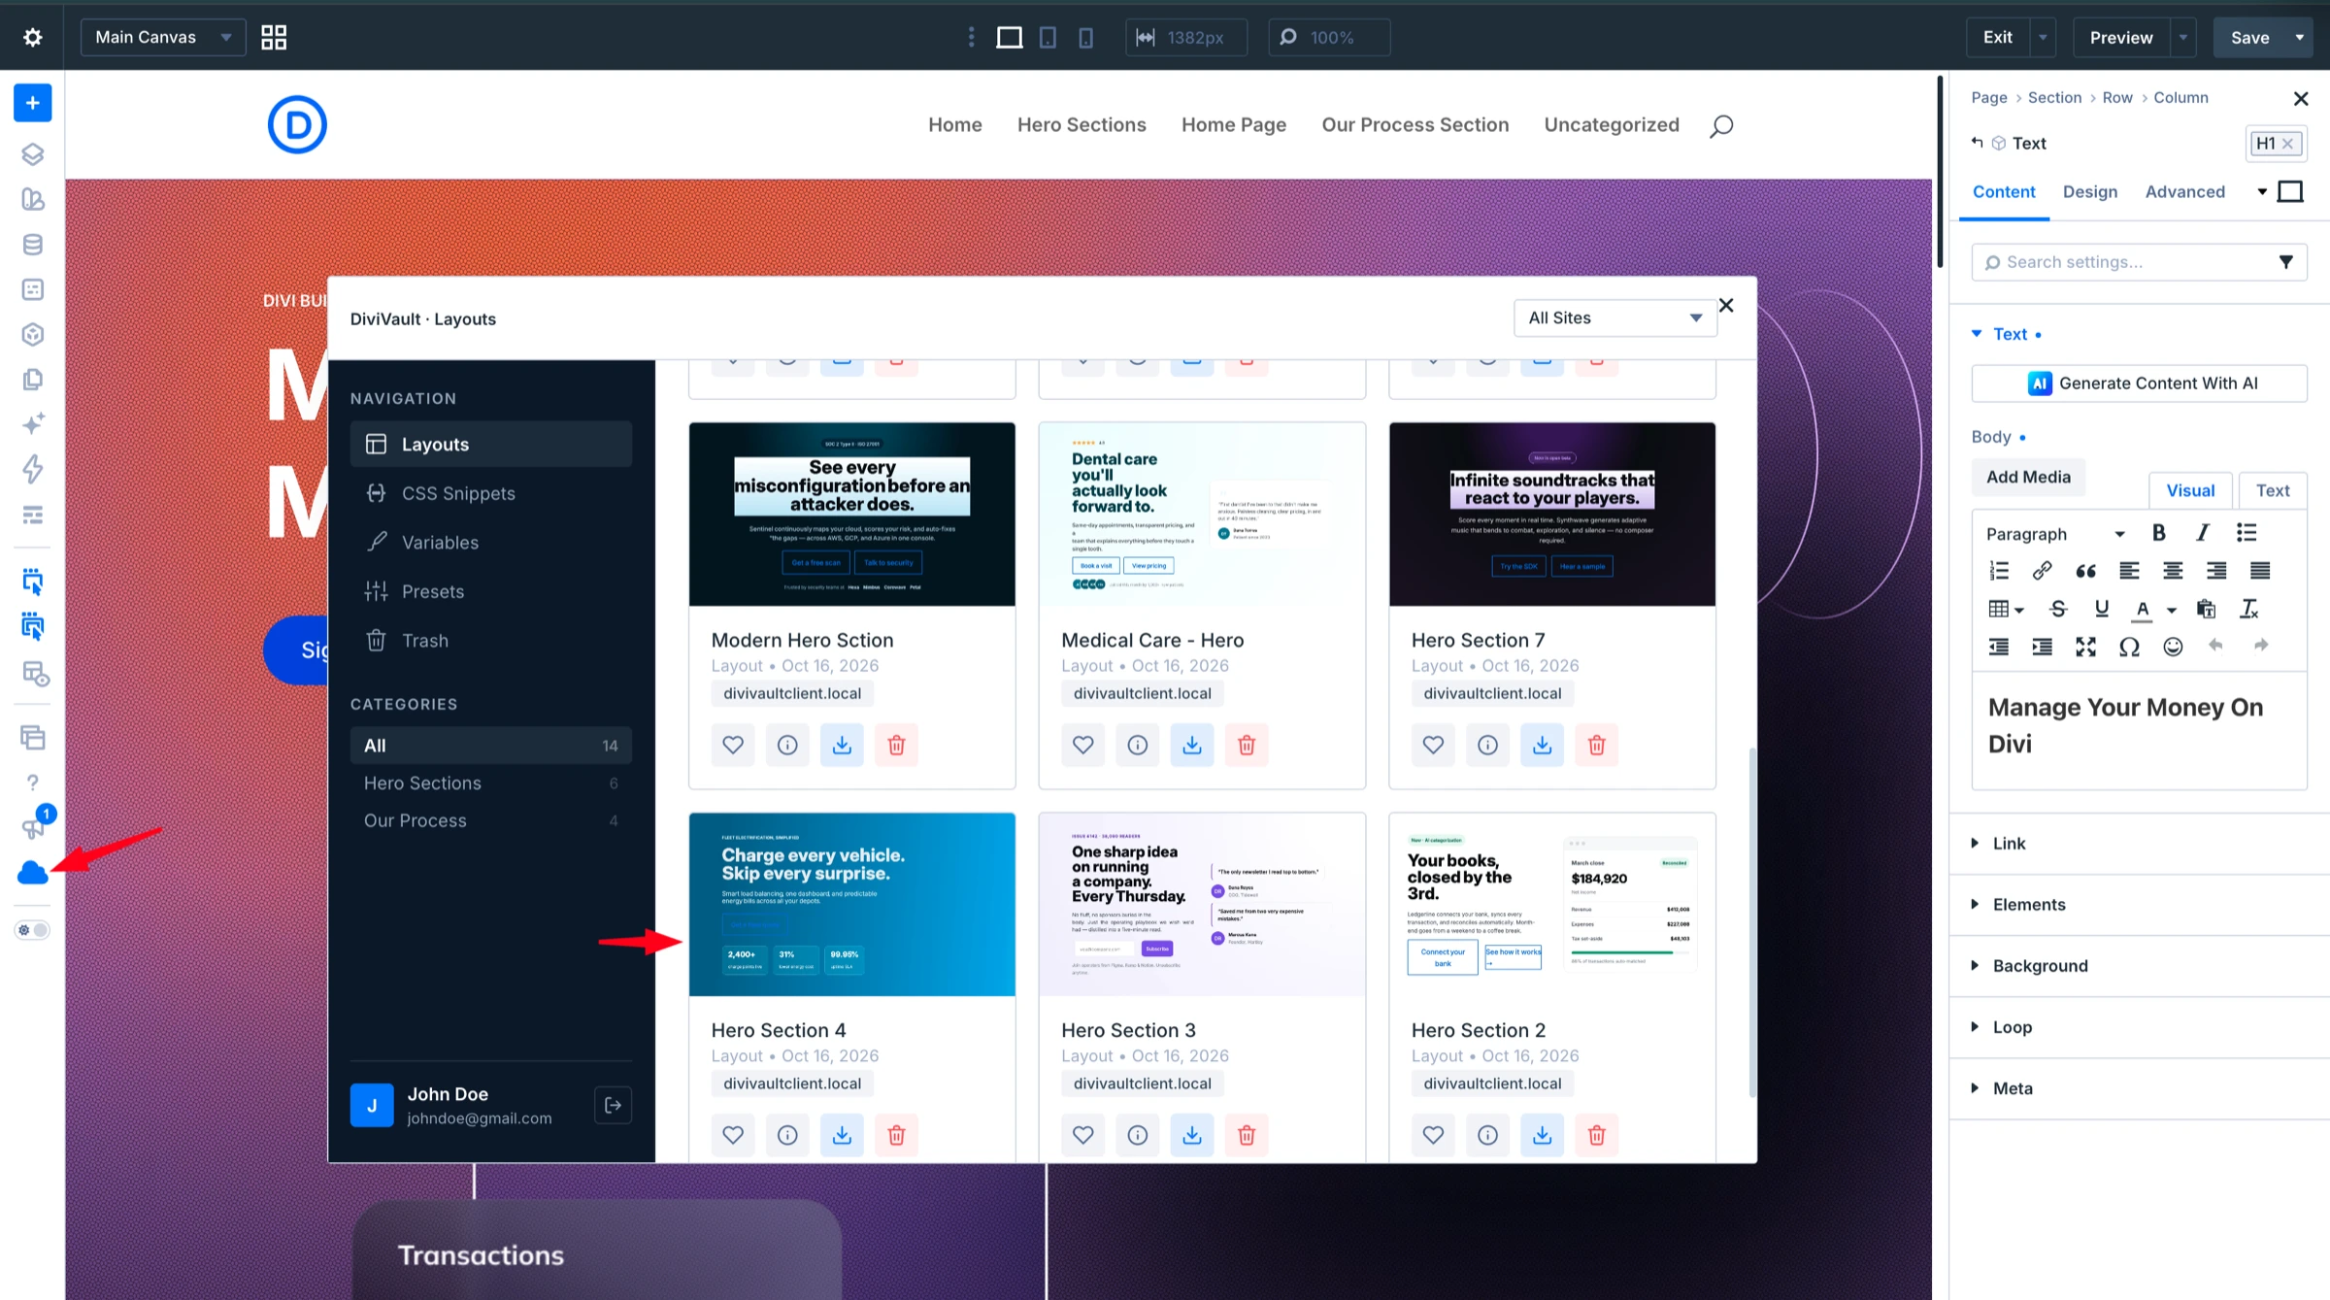The image size is (2330, 1300).
Task: Open the Layers panel icon in left sidebar
Action: pyautogui.click(x=32, y=154)
